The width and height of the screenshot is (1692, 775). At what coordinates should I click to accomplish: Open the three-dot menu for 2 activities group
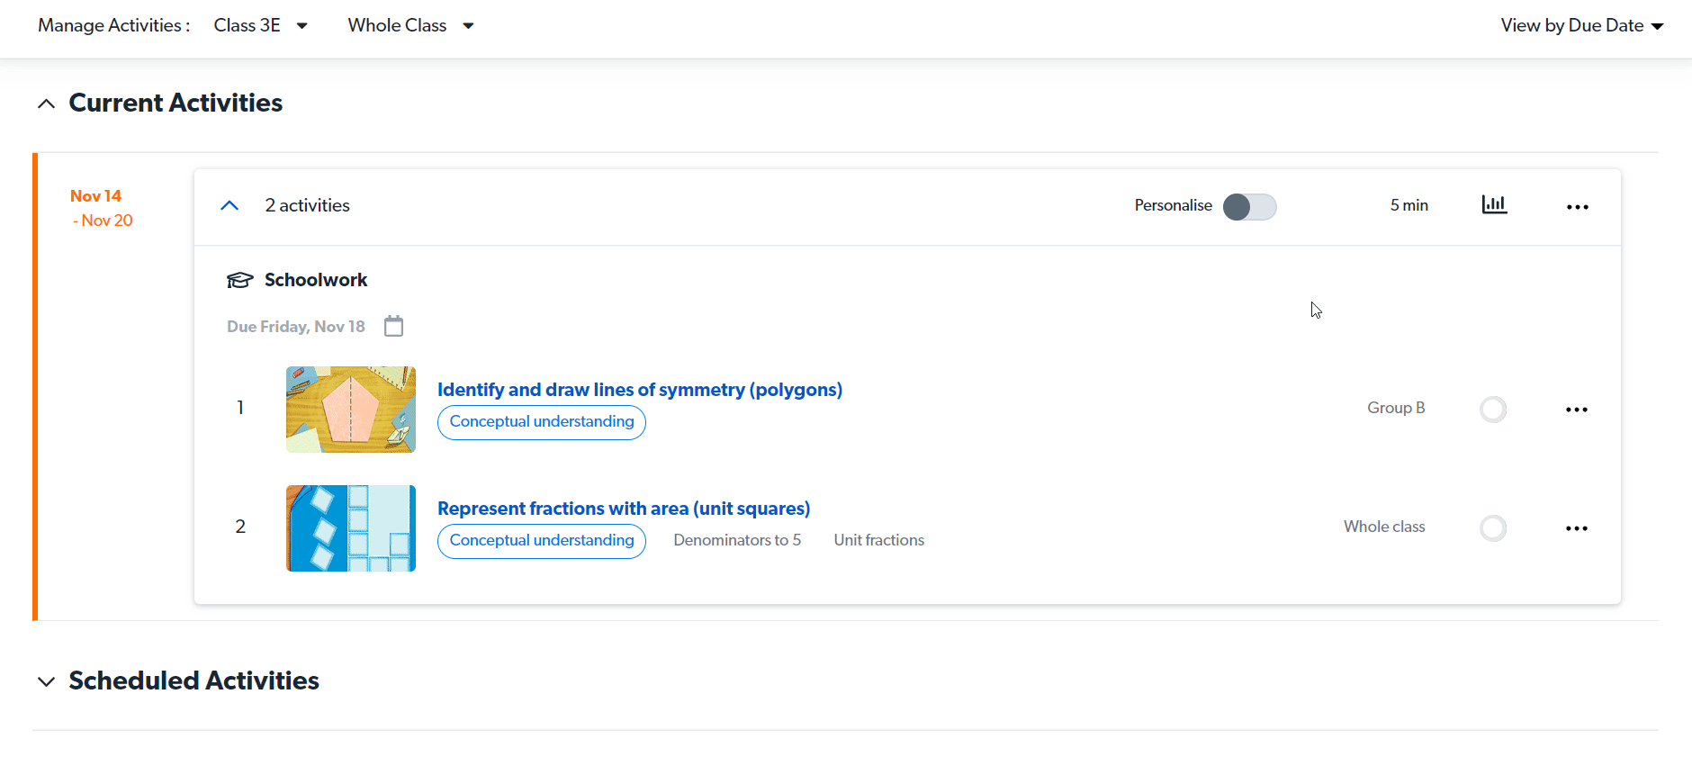point(1577,207)
